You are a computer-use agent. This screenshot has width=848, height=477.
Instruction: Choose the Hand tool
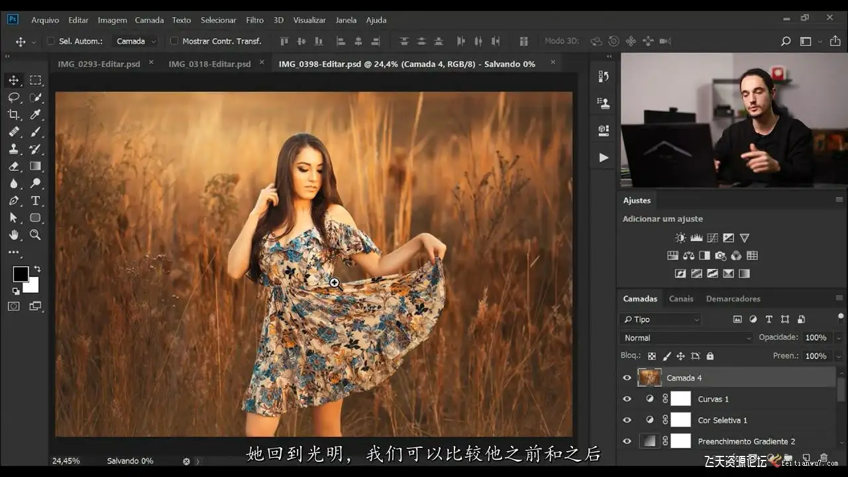pos(13,235)
